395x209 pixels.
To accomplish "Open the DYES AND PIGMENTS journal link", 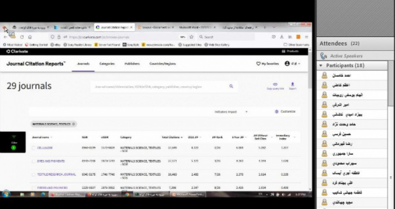I will click(x=51, y=161).
